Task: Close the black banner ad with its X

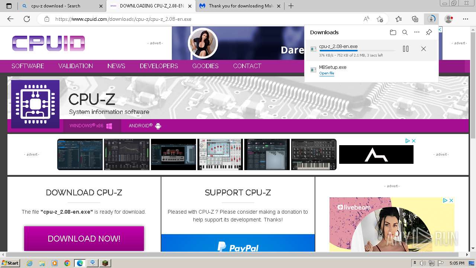Action: (x=414, y=141)
